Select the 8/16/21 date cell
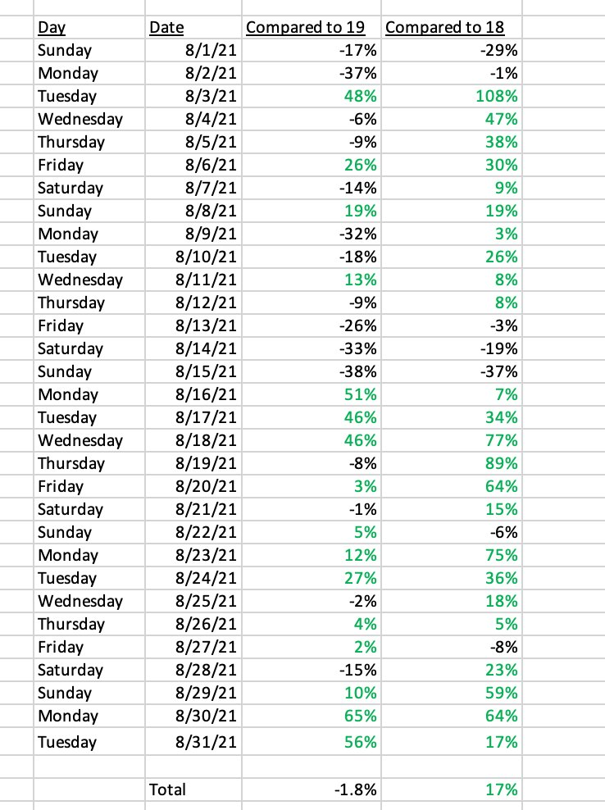 pos(193,394)
